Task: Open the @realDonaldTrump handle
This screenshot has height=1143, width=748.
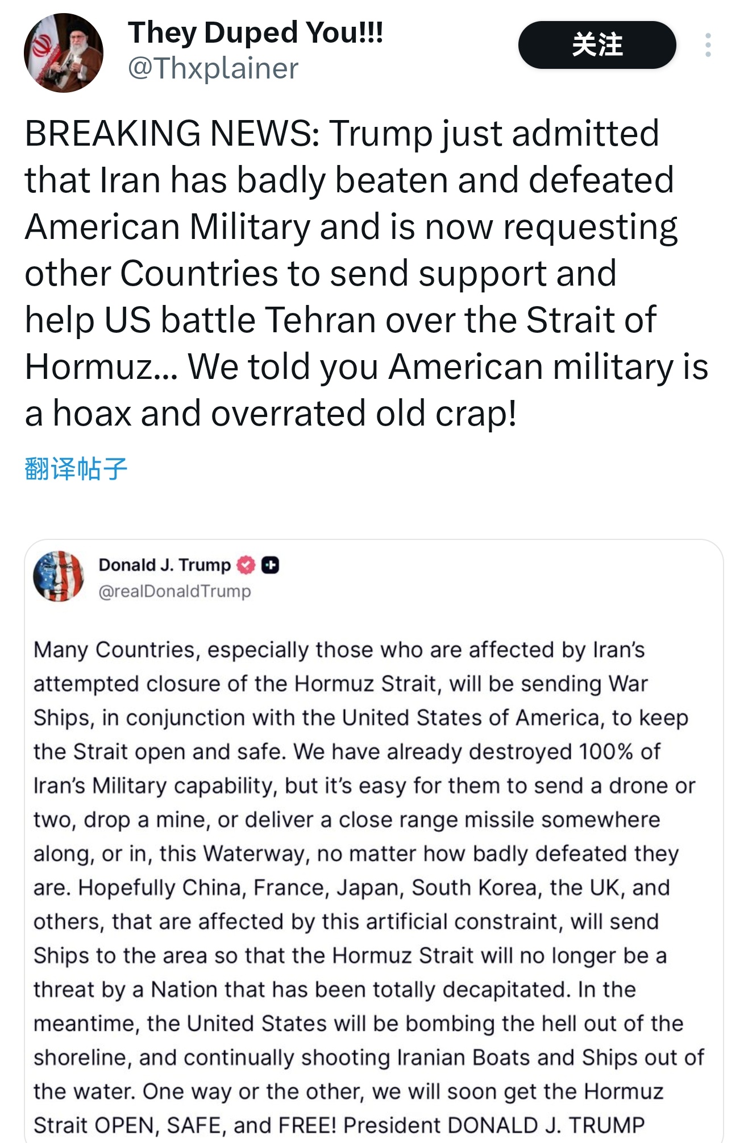Action: pyautogui.click(x=174, y=592)
